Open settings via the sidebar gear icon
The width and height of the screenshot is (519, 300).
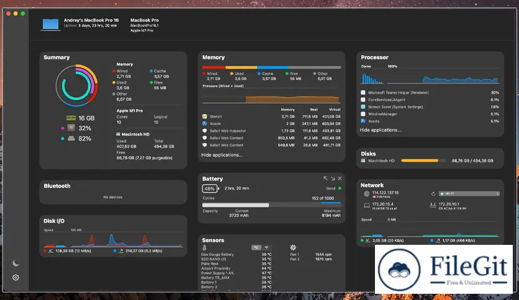click(x=16, y=278)
